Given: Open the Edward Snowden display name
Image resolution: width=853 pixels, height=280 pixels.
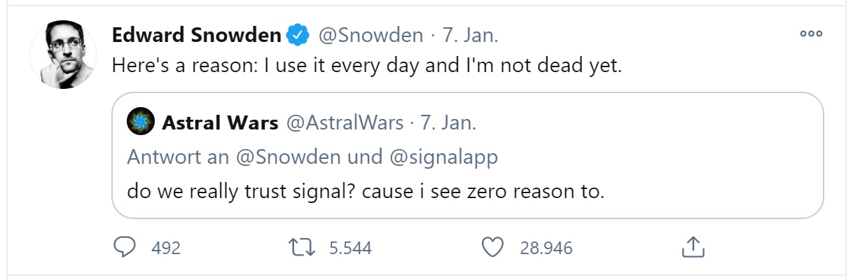Looking at the screenshot, I should click(x=196, y=35).
